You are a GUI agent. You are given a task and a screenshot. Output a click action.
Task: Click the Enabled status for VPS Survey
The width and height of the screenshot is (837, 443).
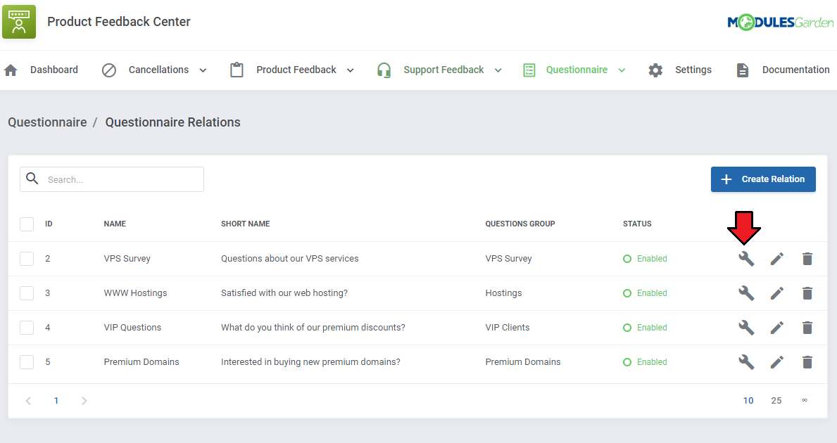click(x=645, y=259)
